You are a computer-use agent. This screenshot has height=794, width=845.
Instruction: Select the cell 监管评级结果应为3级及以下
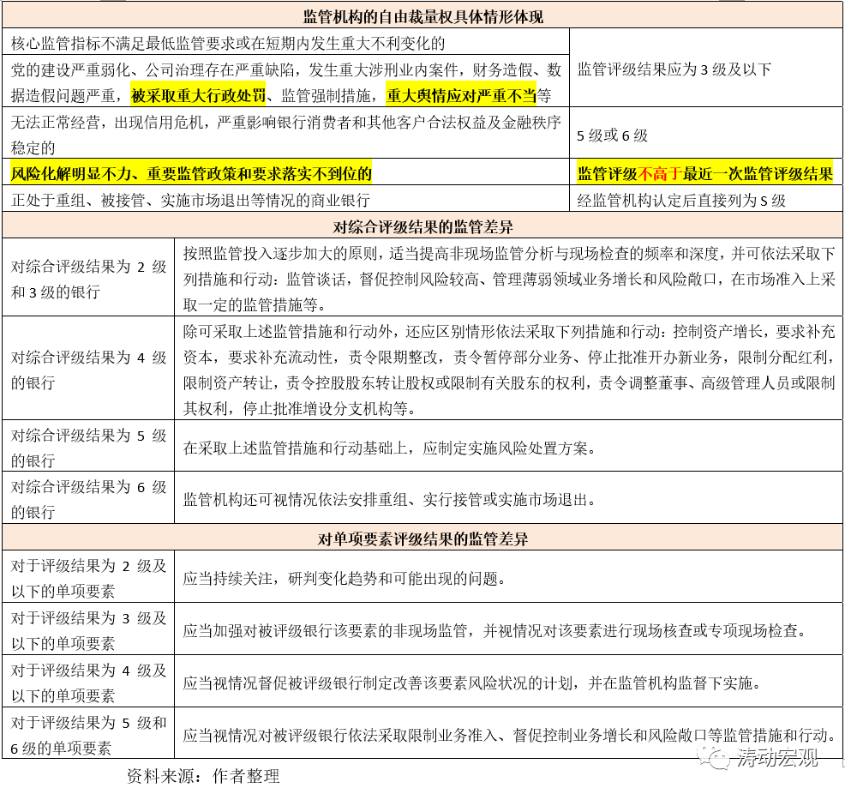(x=674, y=69)
